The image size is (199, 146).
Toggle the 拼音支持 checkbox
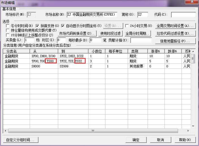tap(38, 26)
